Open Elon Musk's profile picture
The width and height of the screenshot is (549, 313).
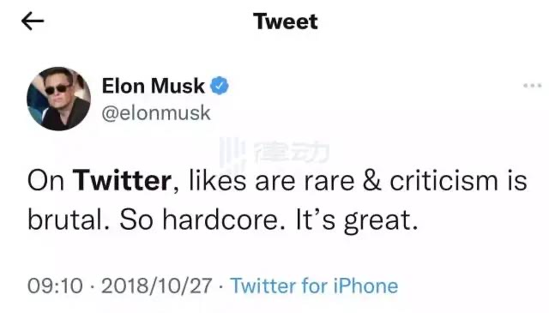tap(58, 99)
